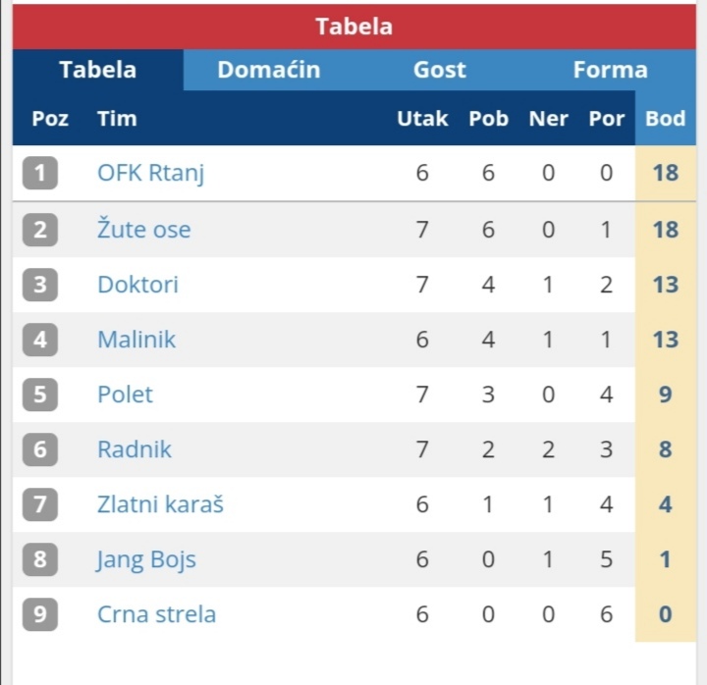Switch to the Domaćin tab

(268, 71)
